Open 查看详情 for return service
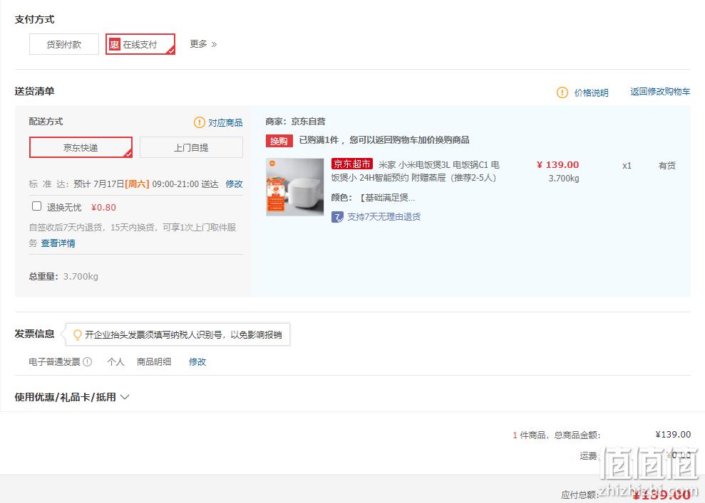The image size is (705, 503). click(58, 243)
